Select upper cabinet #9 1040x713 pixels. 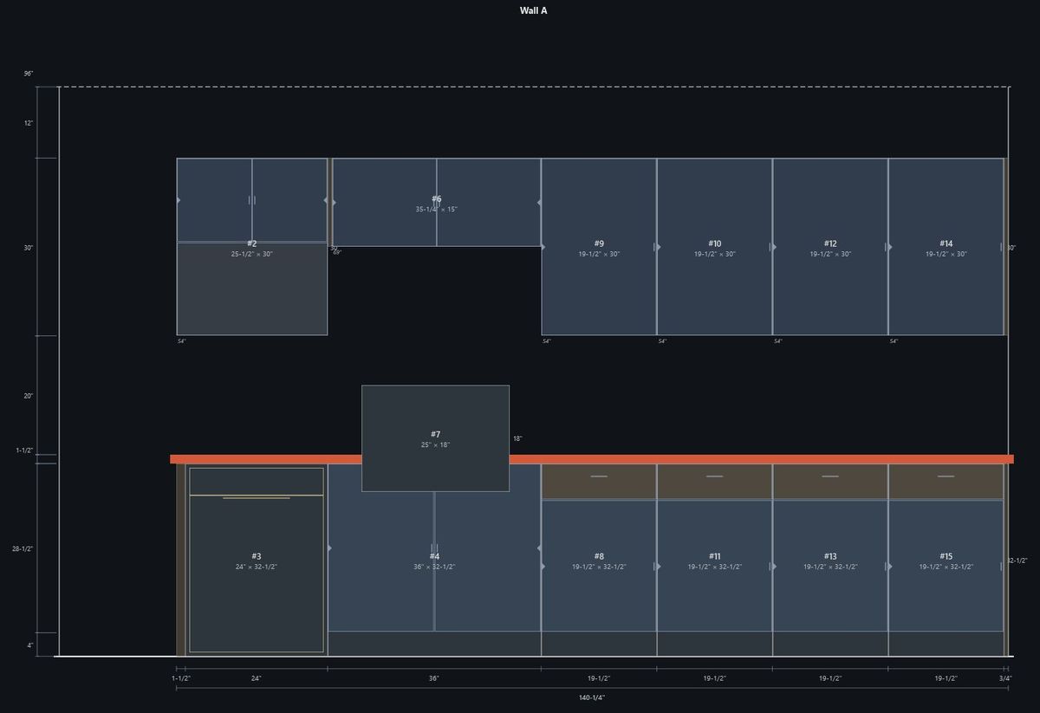(599, 246)
